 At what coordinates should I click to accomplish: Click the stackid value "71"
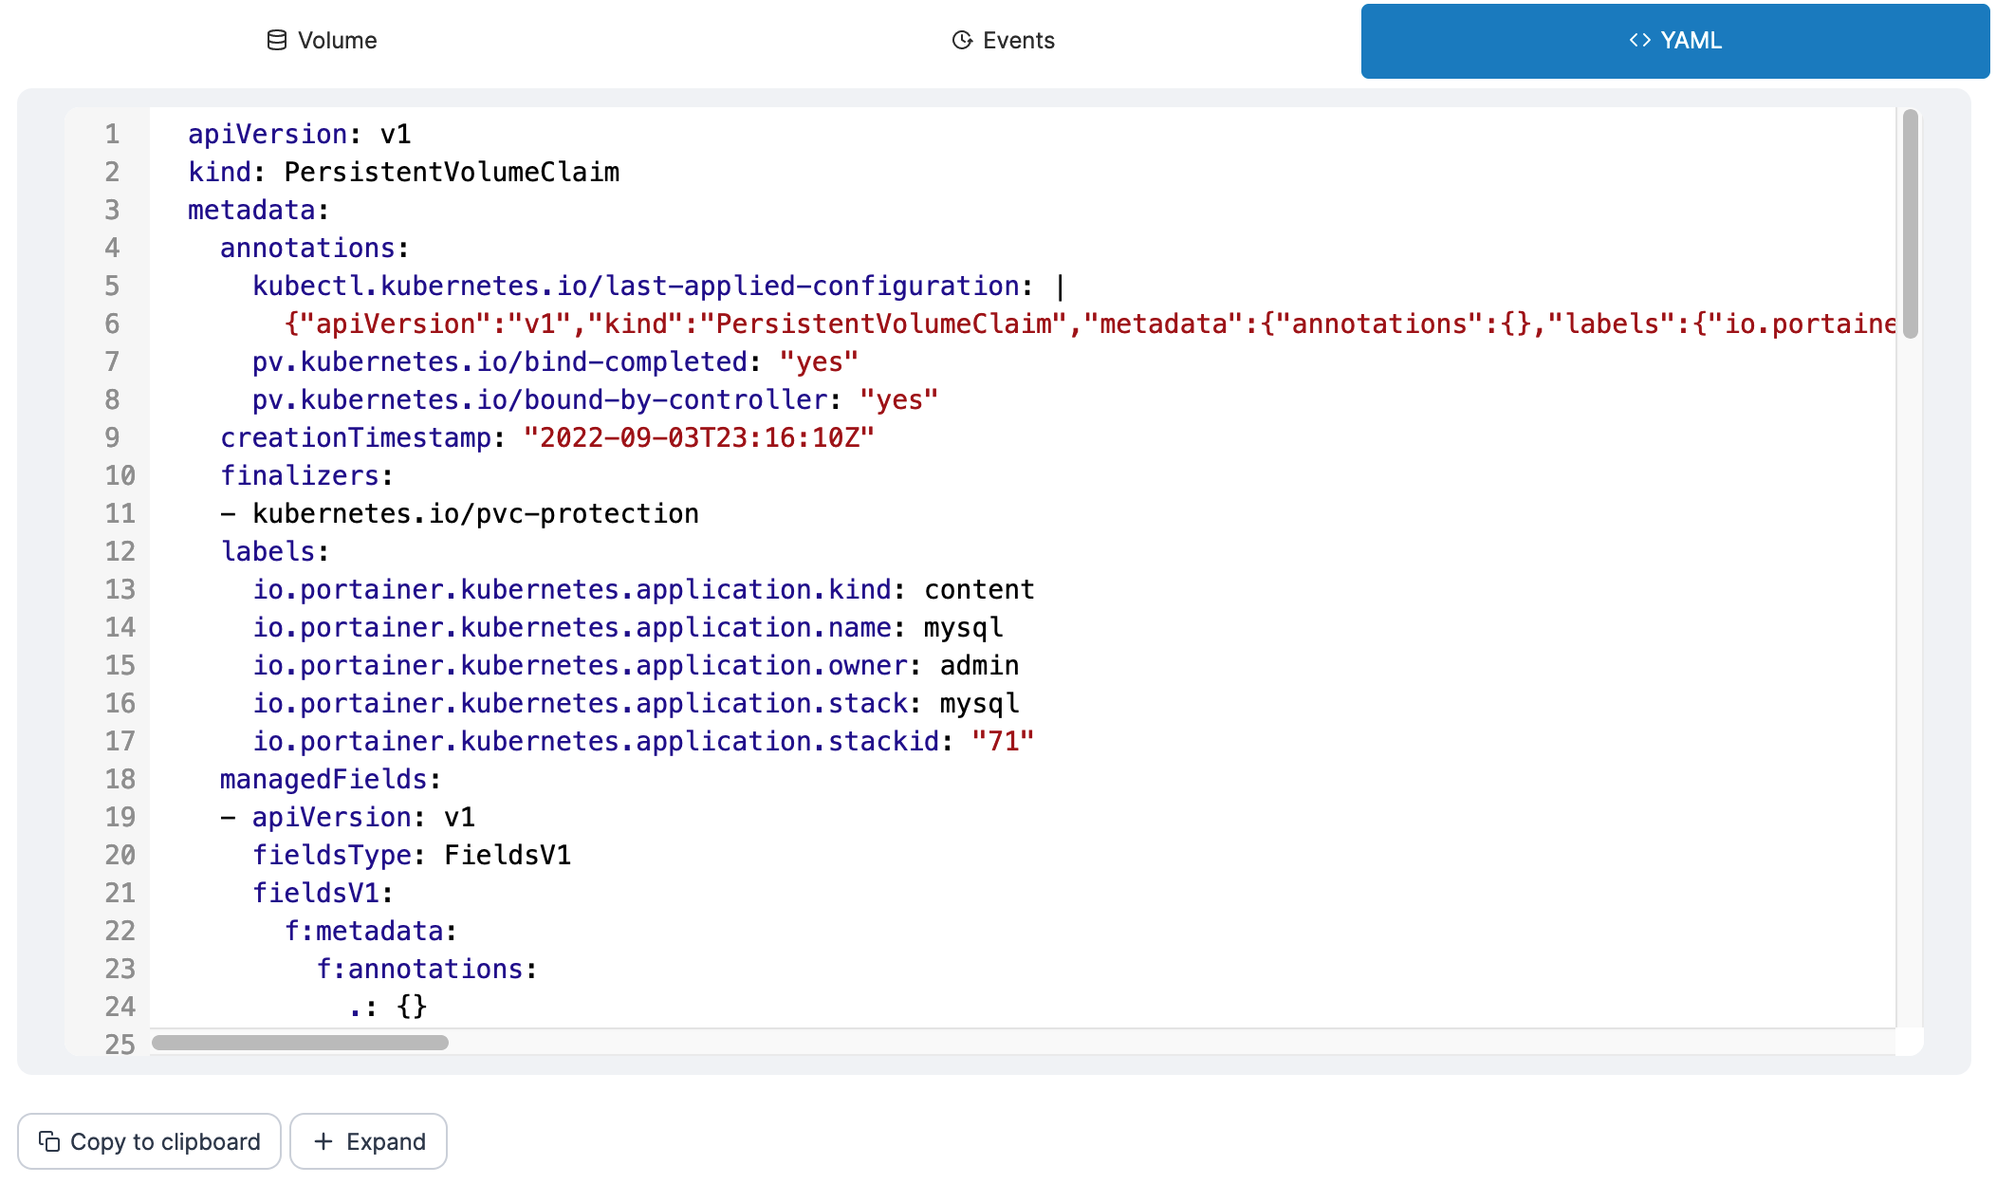(1002, 741)
